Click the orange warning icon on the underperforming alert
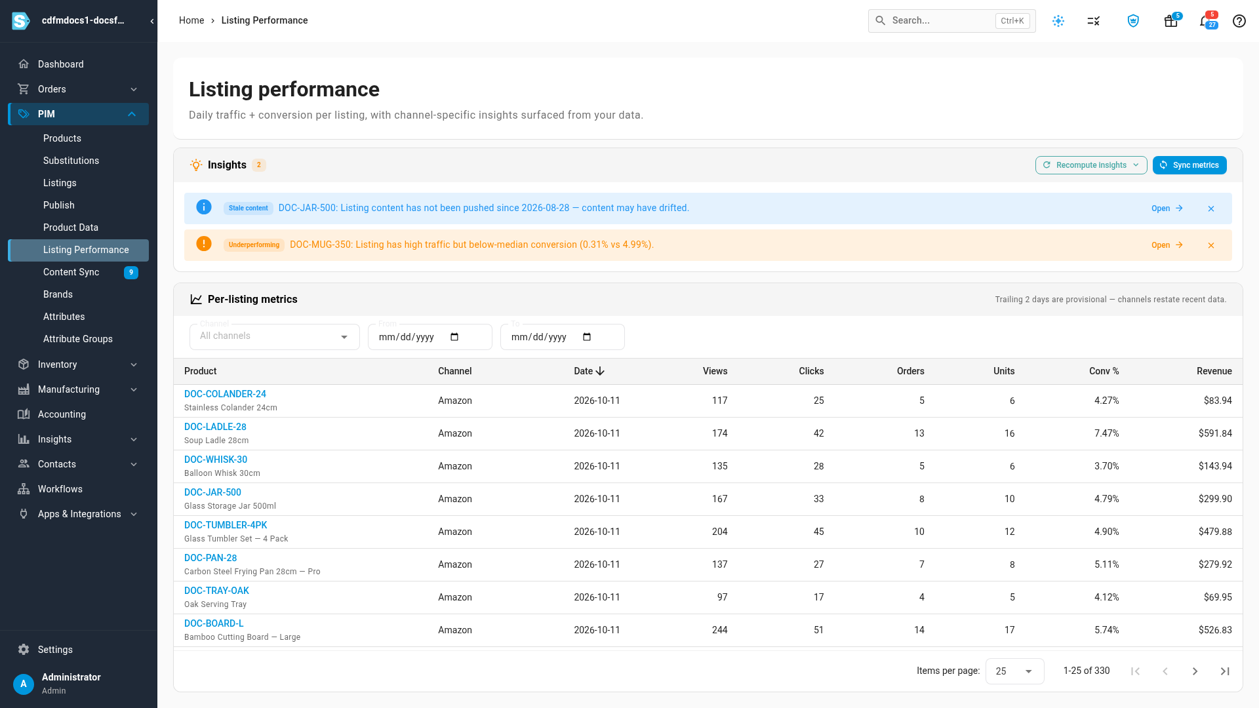This screenshot has width=1259, height=708. pos(204,244)
